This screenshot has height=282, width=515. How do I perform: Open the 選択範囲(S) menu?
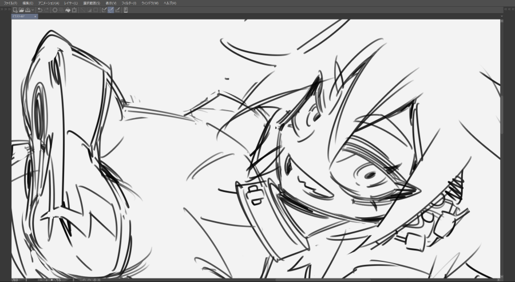point(92,3)
